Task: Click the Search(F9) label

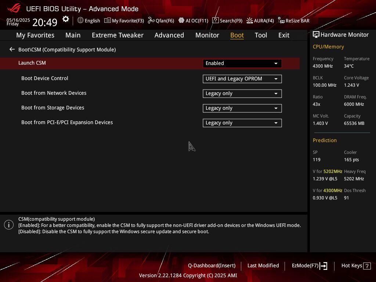Action: [231, 21]
